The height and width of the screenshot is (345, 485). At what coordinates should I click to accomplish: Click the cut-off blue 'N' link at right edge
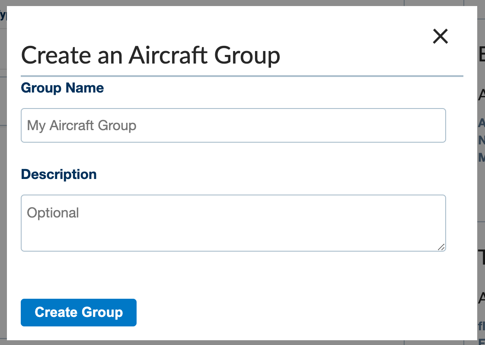pyautogui.click(x=482, y=140)
